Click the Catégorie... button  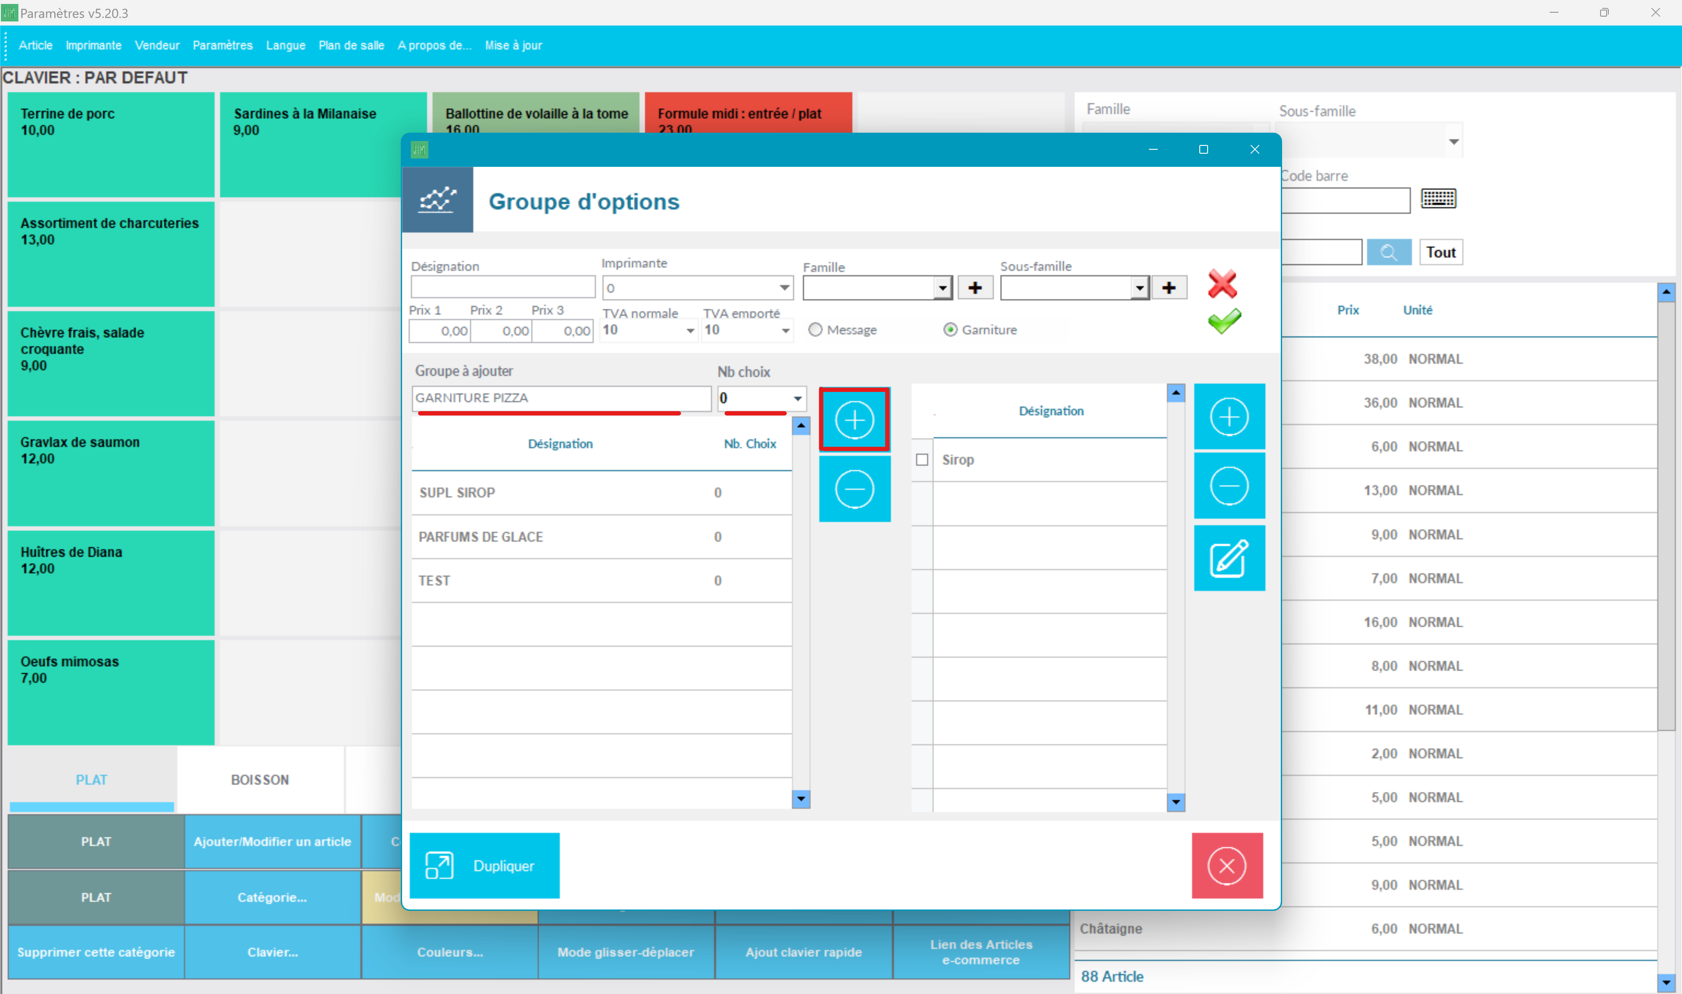[x=272, y=897]
